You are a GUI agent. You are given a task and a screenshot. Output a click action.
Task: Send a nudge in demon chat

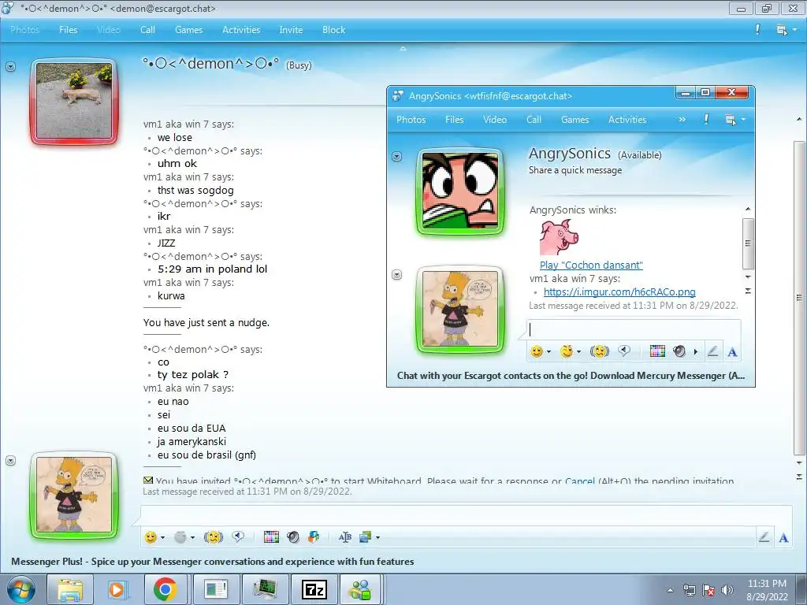pyautogui.click(x=213, y=537)
